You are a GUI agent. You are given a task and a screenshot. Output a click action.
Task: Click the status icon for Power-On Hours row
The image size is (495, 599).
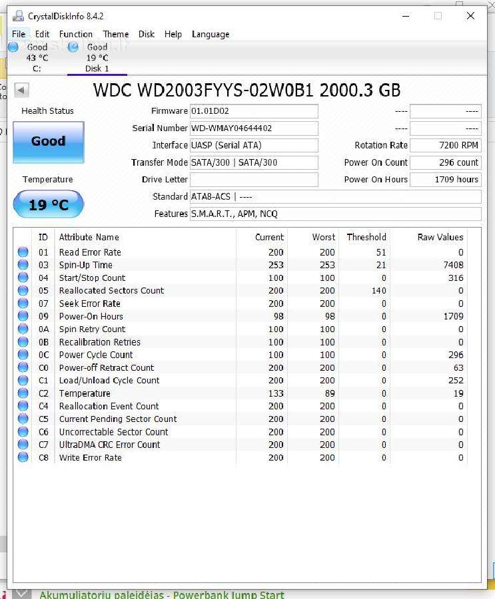[x=23, y=316]
